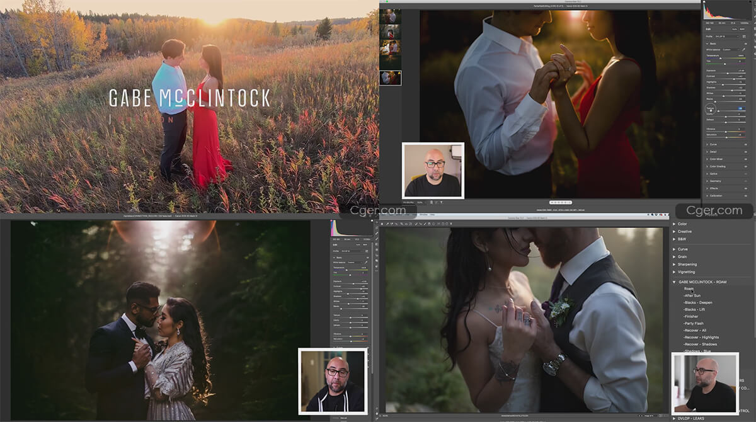Click the Auto button in top-right Camera Raw
This screenshot has height=422, width=756.
[x=734, y=29]
